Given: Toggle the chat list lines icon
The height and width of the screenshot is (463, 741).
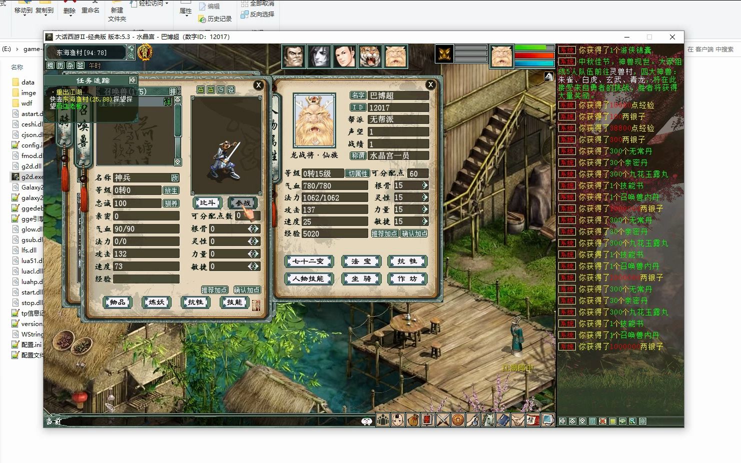Looking at the screenshot, I should pos(592,421).
